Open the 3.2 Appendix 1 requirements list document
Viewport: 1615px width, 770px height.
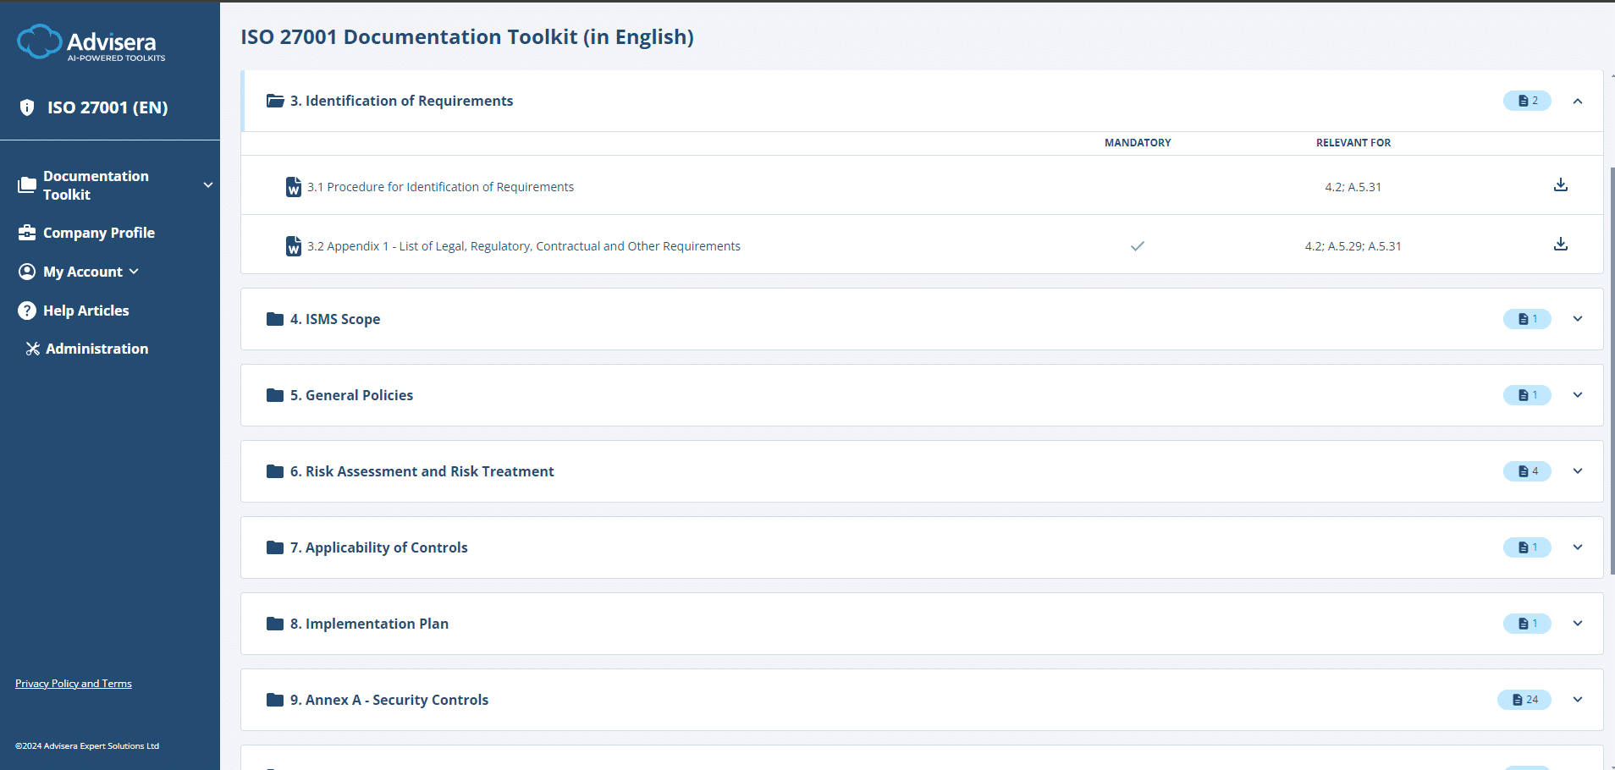coord(523,246)
